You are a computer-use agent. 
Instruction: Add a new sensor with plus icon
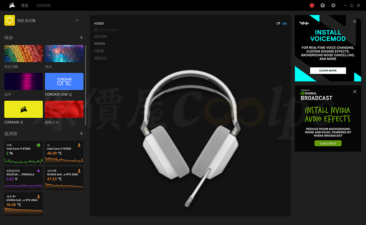point(81,133)
